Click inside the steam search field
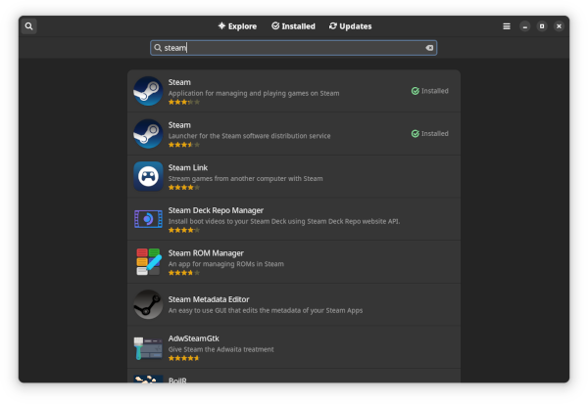 point(294,48)
